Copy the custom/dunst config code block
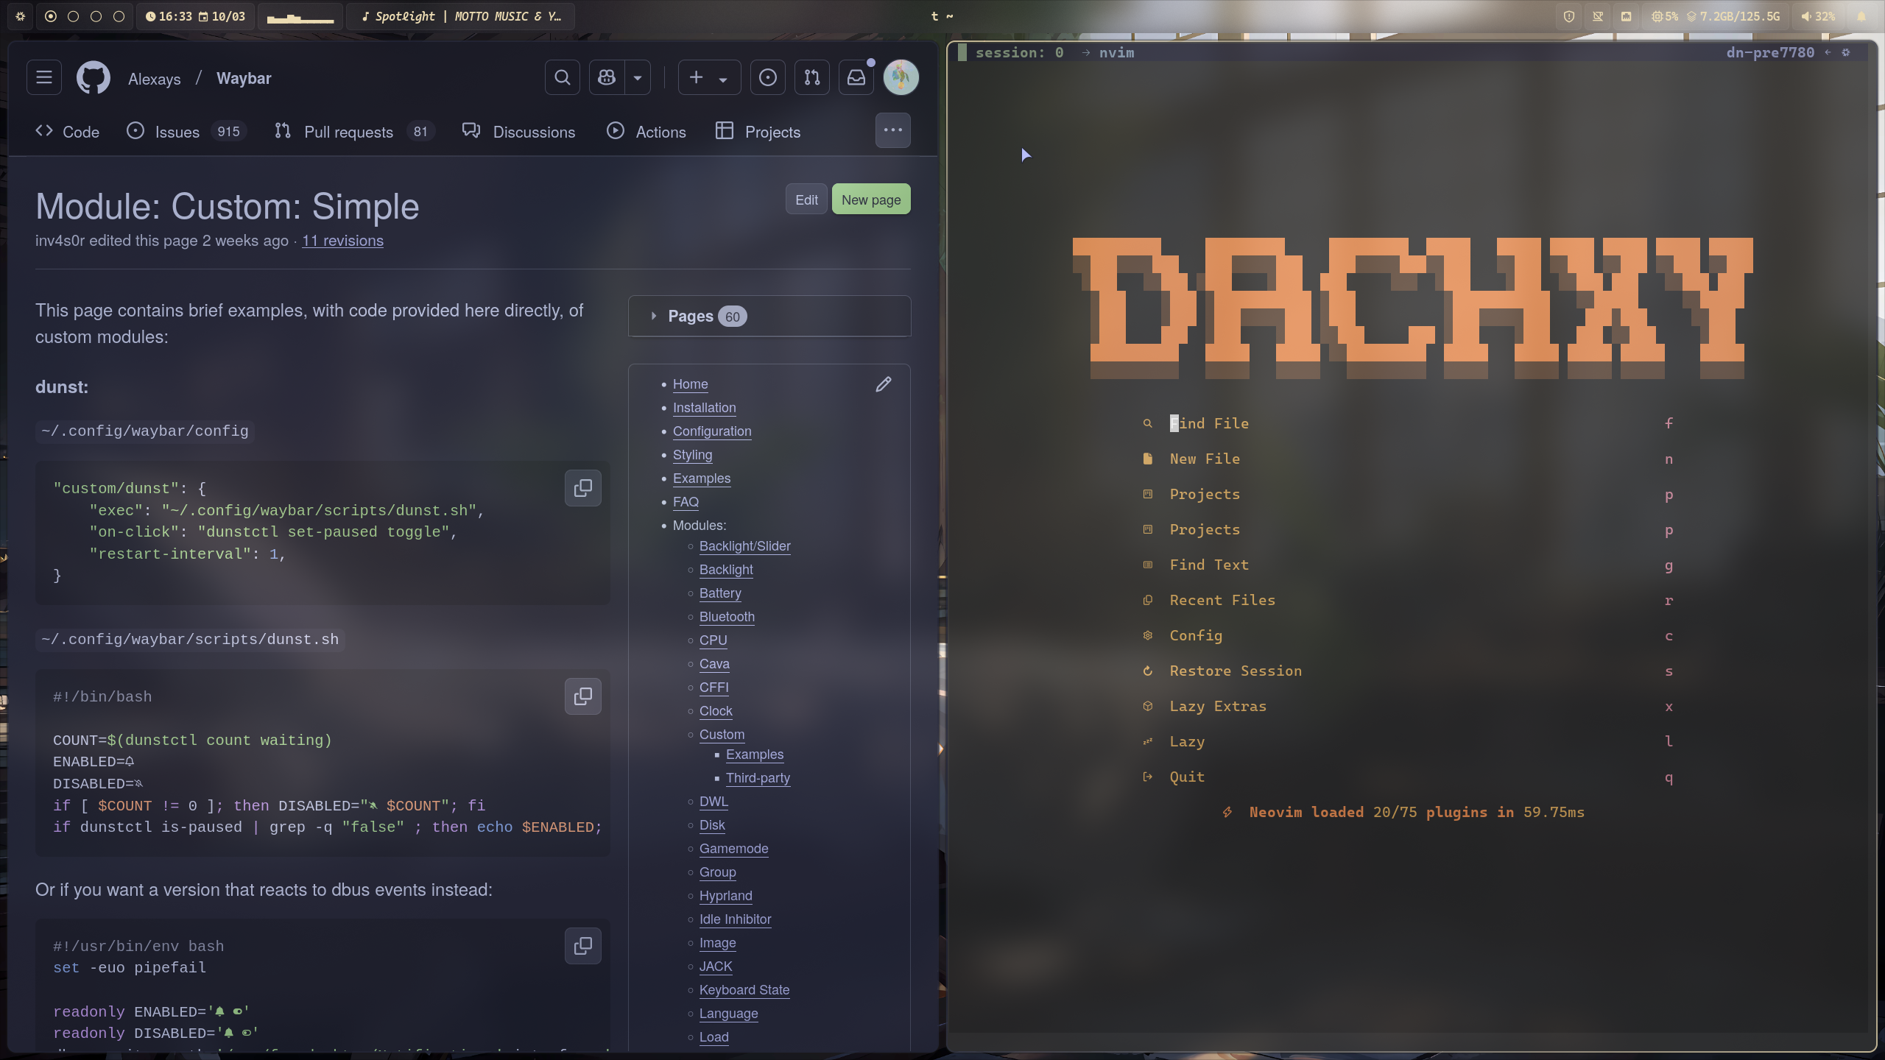 tap(582, 488)
